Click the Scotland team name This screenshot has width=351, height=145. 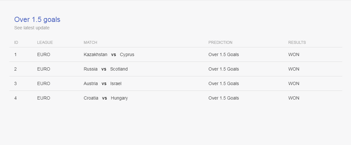click(119, 69)
